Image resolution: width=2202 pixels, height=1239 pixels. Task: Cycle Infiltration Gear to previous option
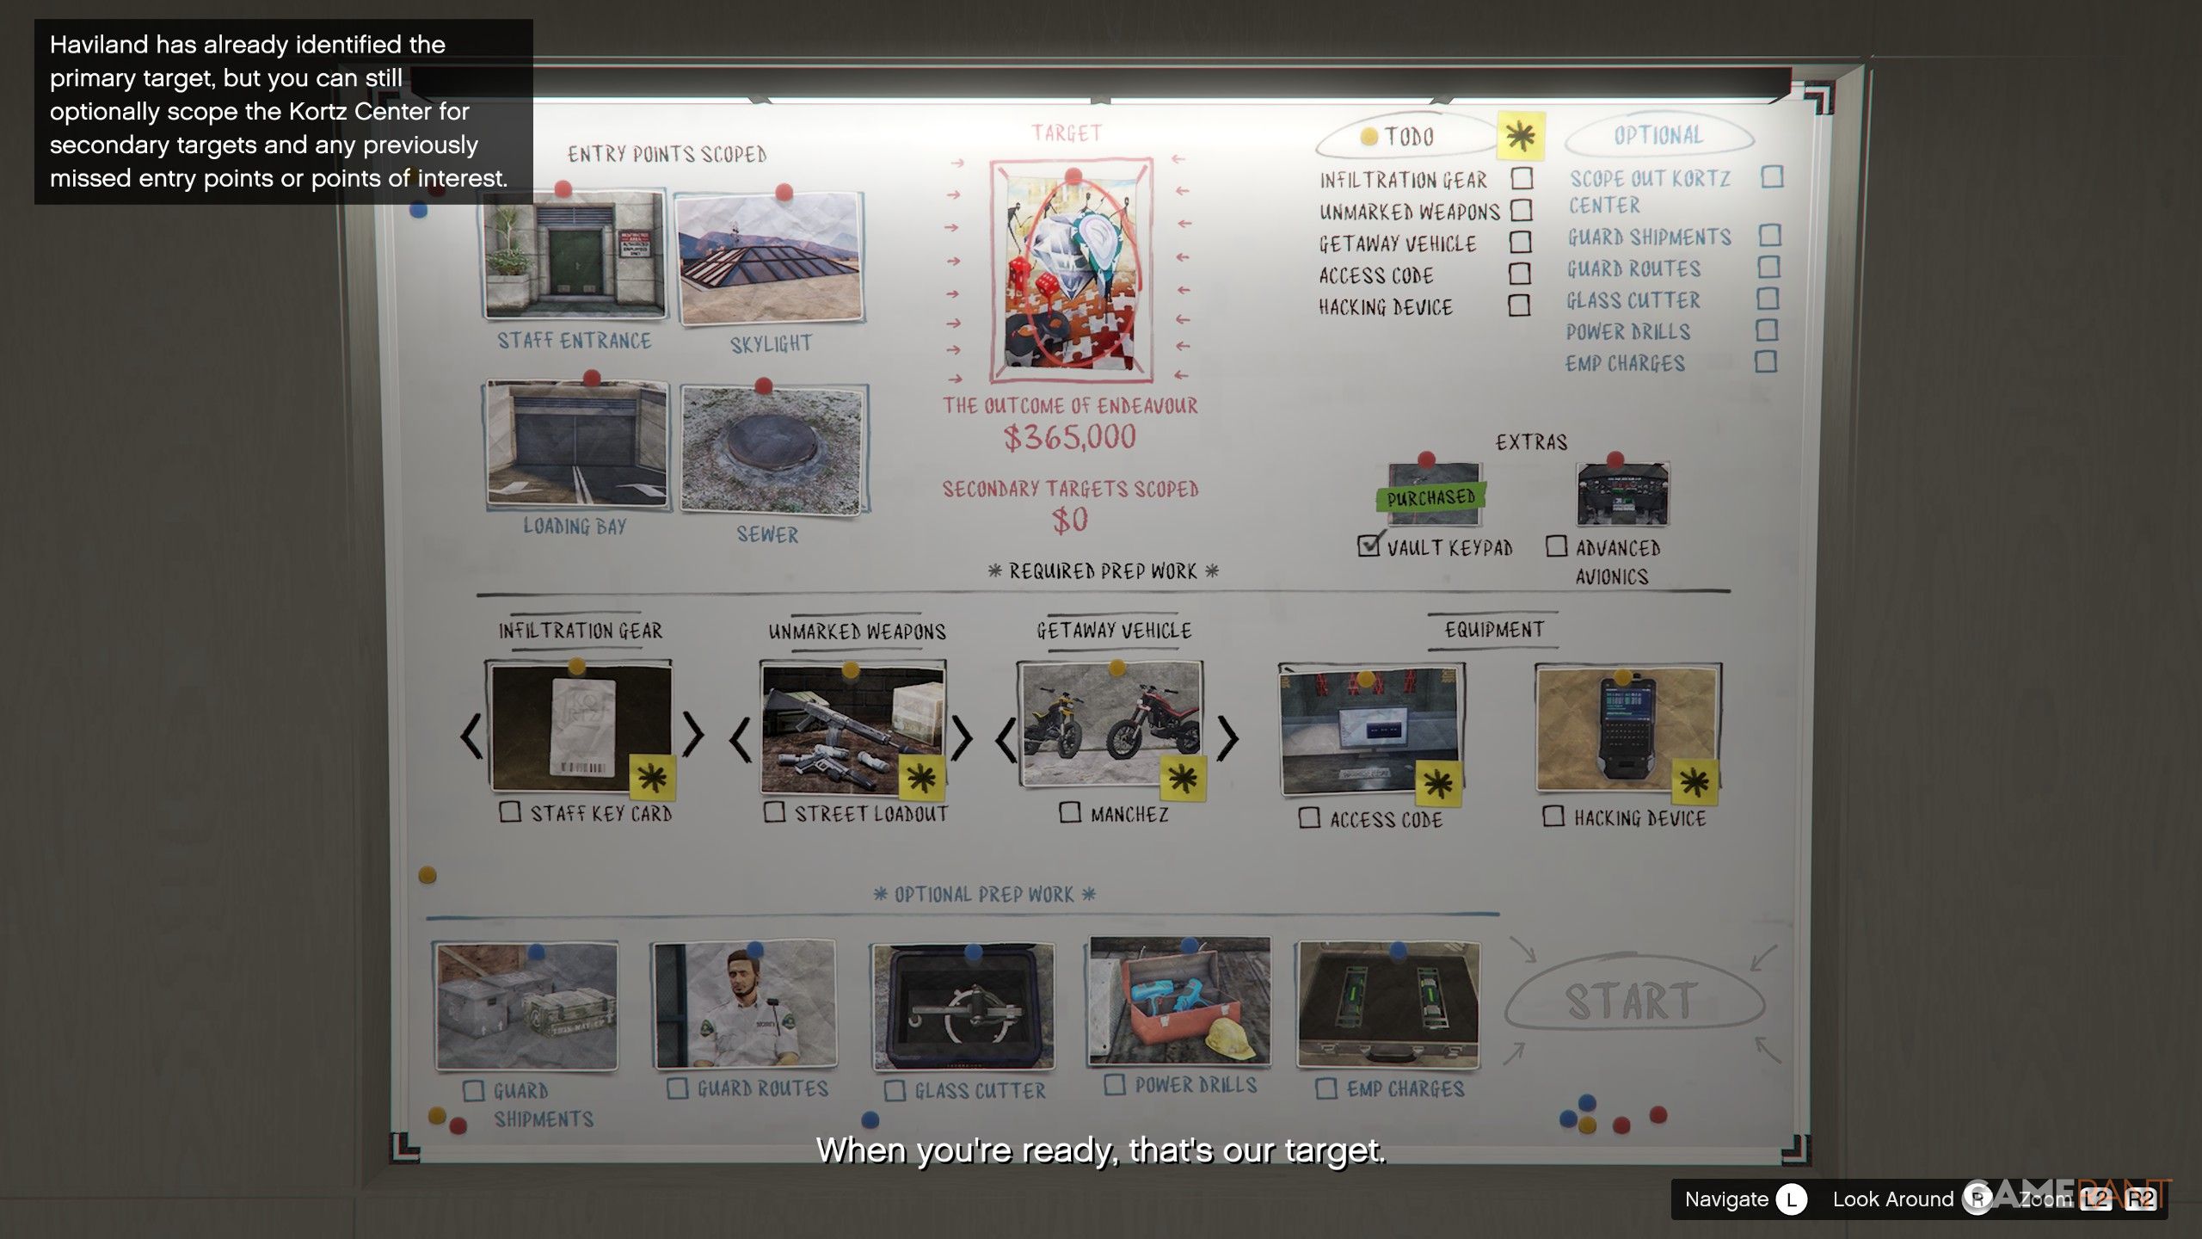click(471, 737)
